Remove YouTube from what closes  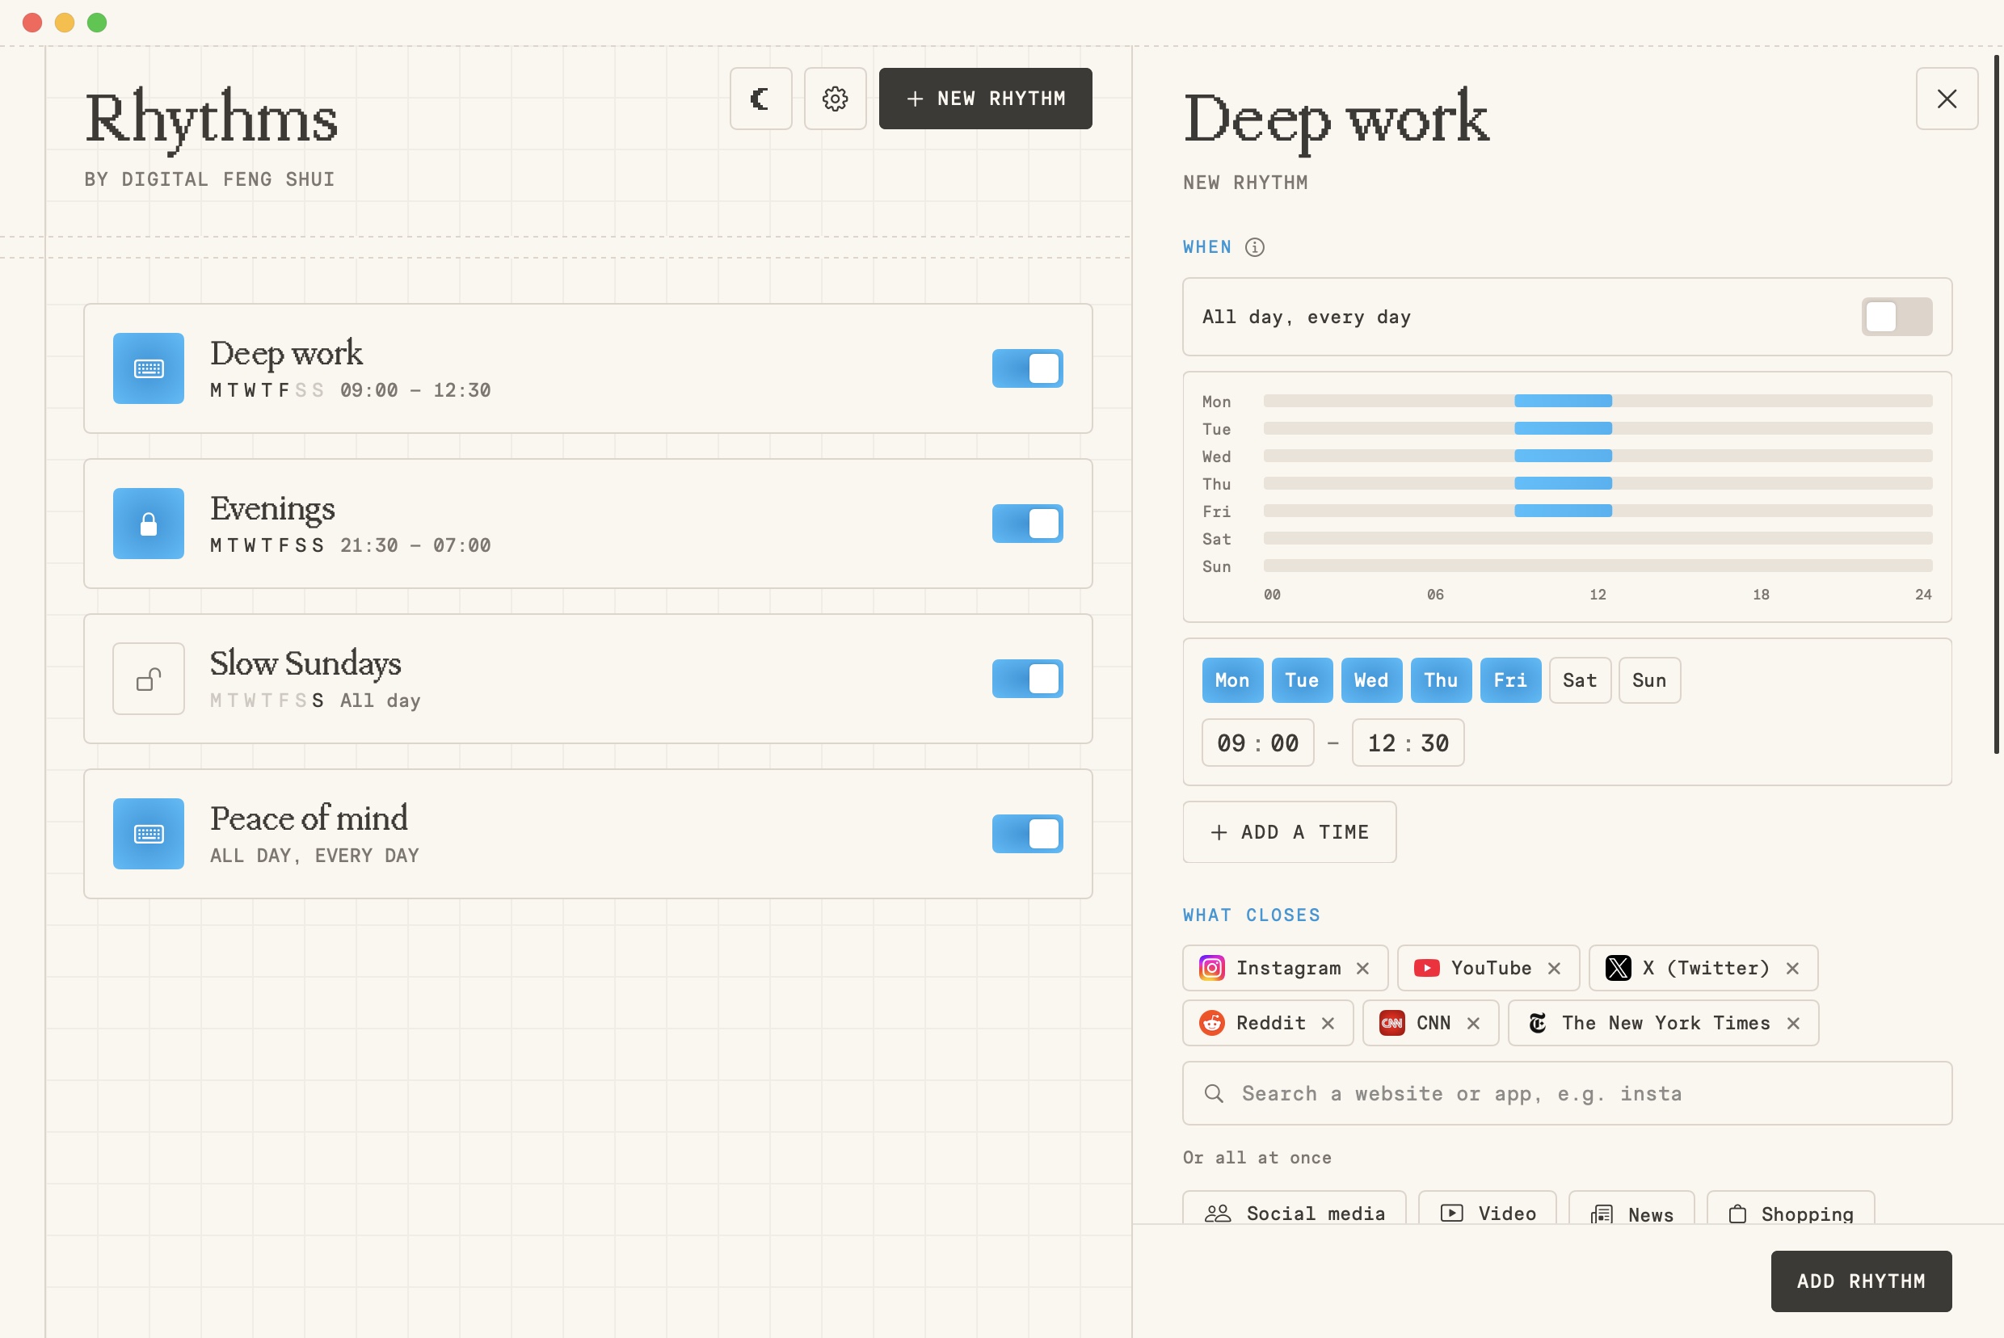tap(1554, 969)
